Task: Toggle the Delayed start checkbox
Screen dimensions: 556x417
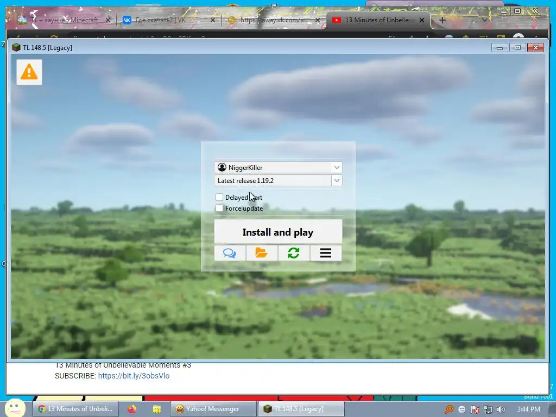Action: click(219, 197)
